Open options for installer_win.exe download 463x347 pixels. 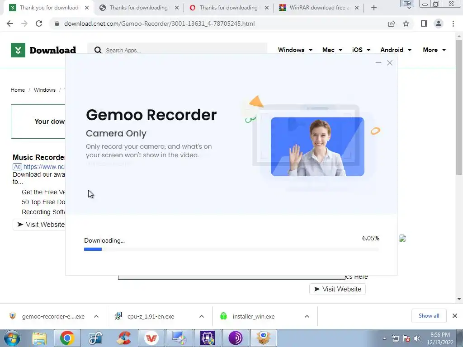pyautogui.click(x=307, y=316)
